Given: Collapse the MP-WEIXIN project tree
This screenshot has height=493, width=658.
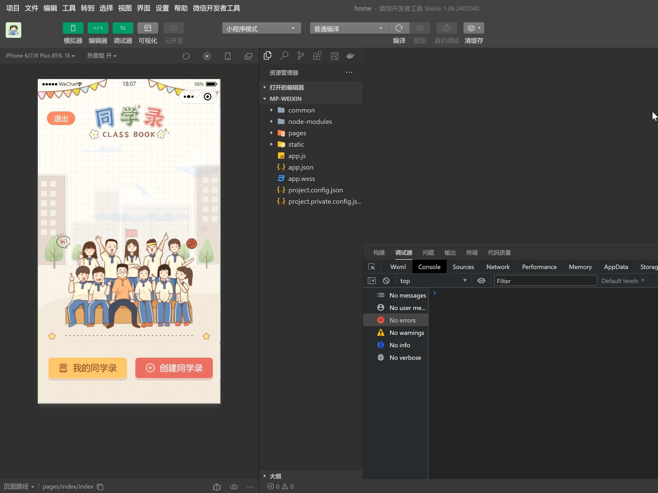Looking at the screenshot, I should 311,99.
